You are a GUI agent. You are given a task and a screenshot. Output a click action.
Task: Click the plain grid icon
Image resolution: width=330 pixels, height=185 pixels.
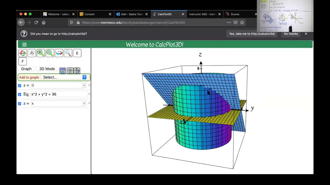(70, 71)
